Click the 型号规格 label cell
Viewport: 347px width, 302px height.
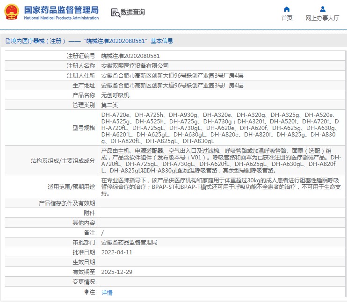point(84,128)
